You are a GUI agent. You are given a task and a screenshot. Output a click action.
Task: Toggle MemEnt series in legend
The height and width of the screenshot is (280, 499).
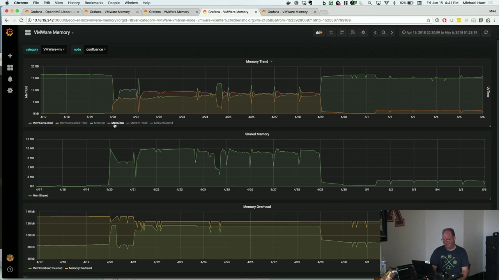pyautogui.click(x=99, y=123)
